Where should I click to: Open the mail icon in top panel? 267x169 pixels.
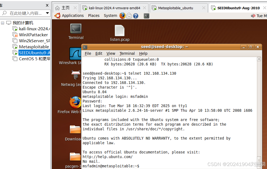click(129, 16)
